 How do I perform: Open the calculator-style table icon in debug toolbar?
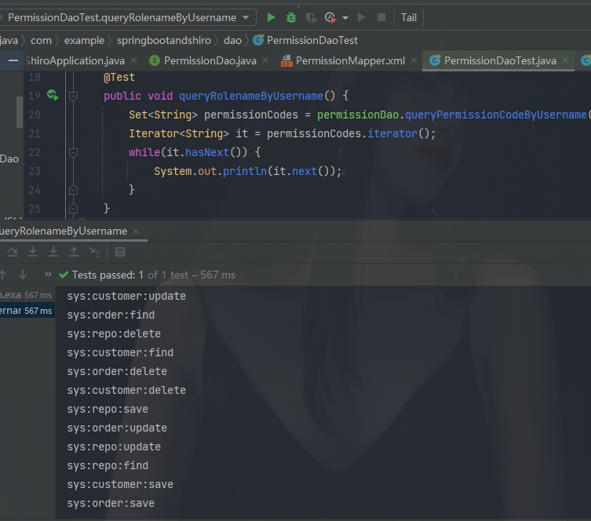[120, 252]
